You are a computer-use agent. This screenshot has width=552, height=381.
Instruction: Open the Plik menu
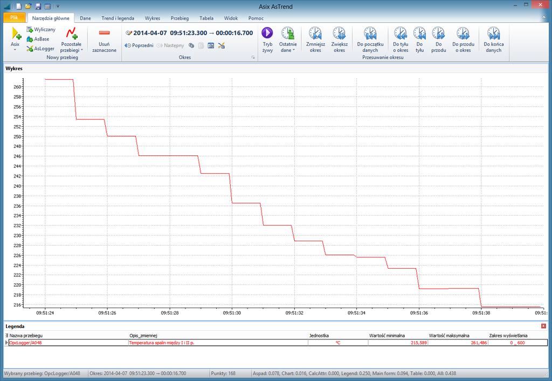pos(14,17)
